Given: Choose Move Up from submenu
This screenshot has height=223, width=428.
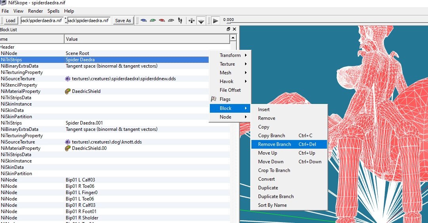Looking at the screenshot, I should tap(289, 153).
